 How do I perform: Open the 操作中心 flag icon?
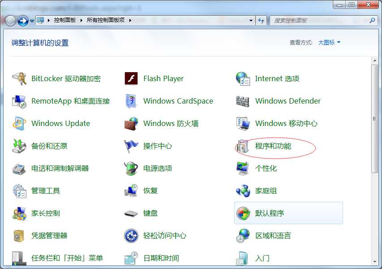(x=131, y=146)
